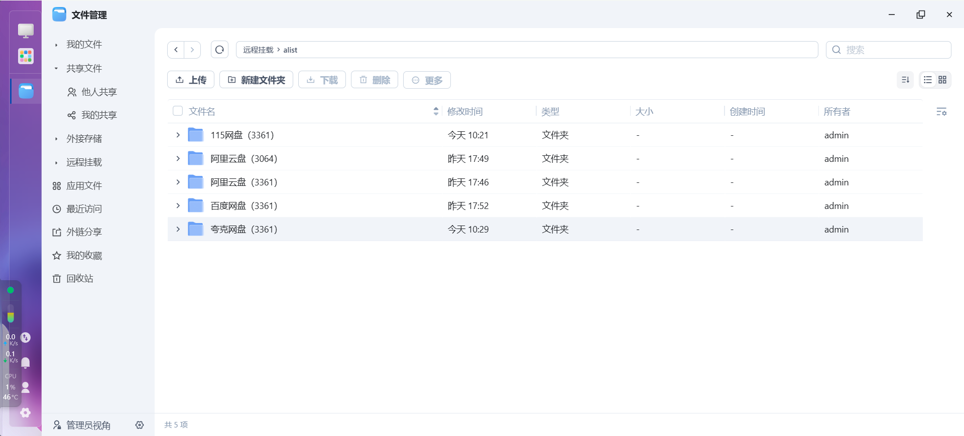Open the sort order icon
Screen dimensions: 964x436
pos(905,80)
